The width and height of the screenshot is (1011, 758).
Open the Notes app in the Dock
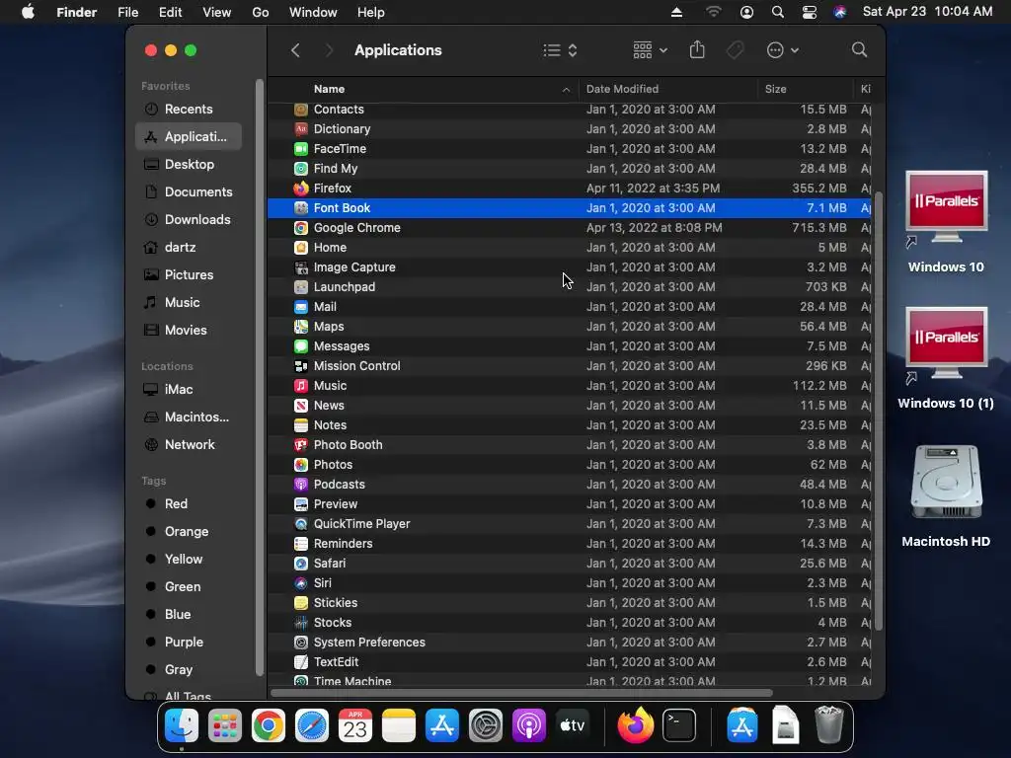[399, 725]
